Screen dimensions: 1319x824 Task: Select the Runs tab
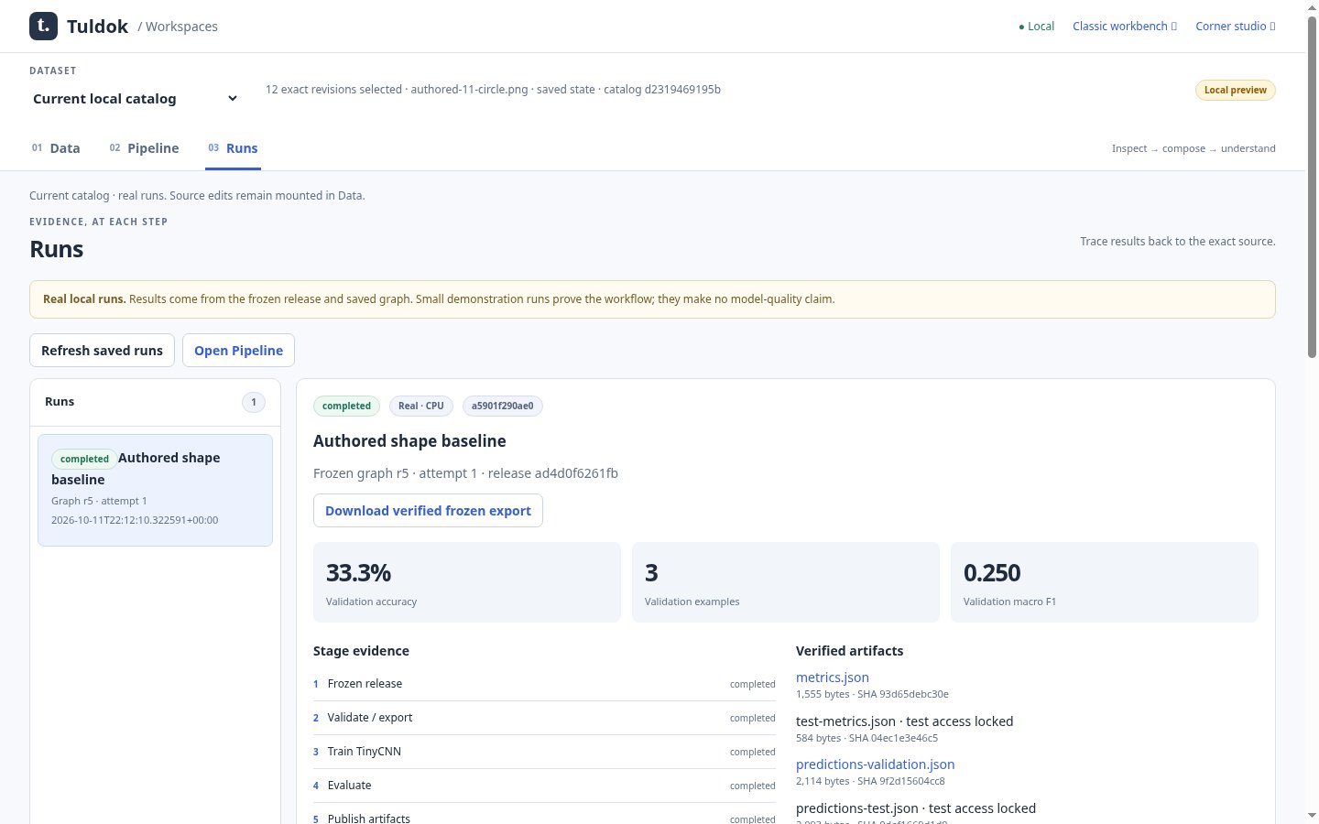233,148
